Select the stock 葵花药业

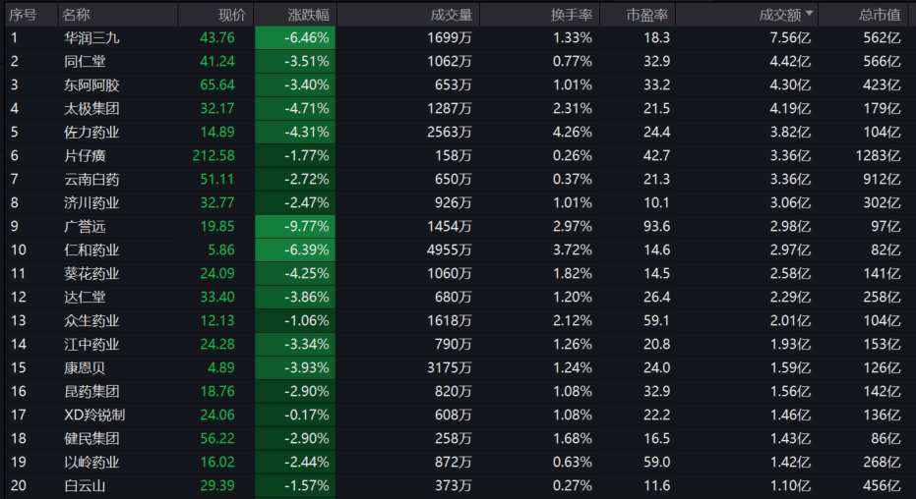(x=92, y=273)
